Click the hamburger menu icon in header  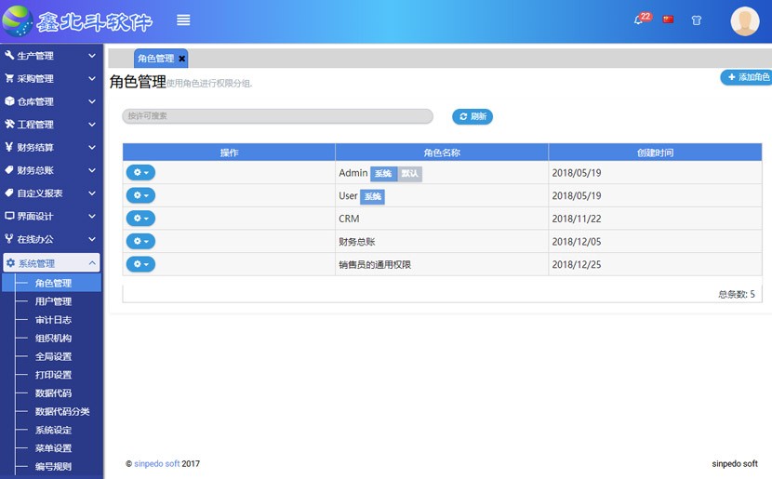click(x=183, y=20)
